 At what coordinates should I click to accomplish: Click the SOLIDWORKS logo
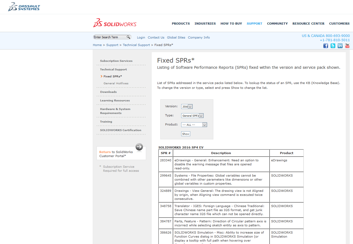pyautogui.click(x=115, y=23)
